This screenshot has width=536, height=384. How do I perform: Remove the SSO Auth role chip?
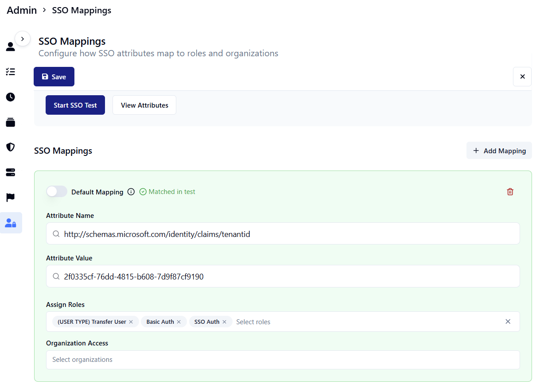[x=225, y=322]
